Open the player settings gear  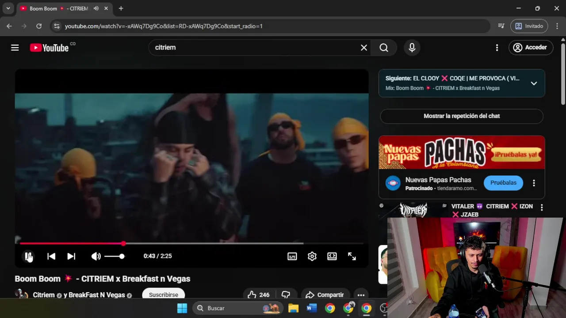coord(312,256)
